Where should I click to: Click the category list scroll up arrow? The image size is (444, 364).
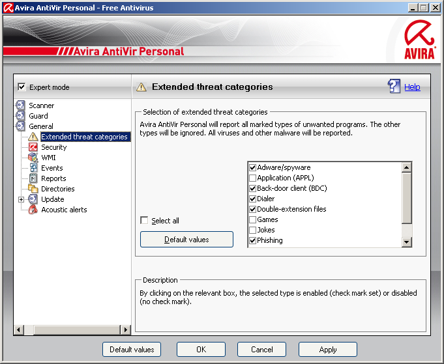407,167
